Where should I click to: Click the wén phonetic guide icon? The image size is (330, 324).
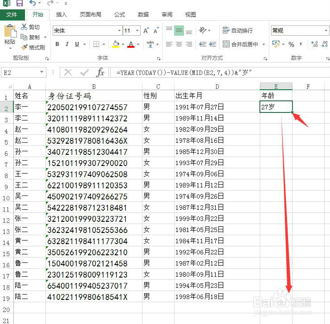point(150,44)
